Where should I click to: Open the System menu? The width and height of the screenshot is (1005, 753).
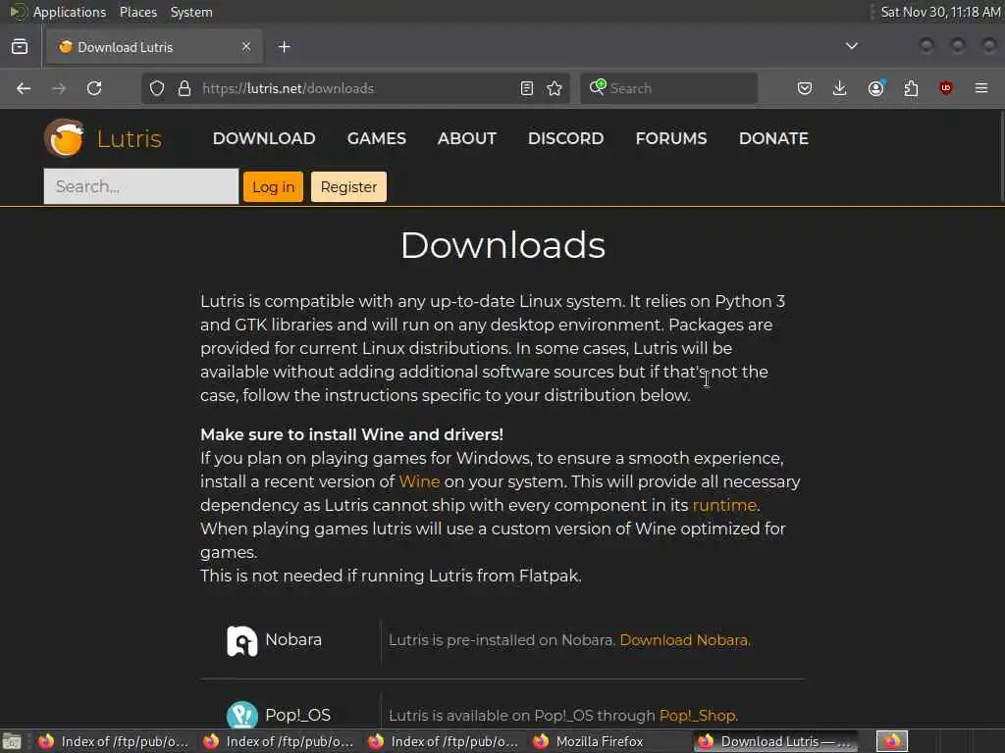[x=191, y=12]
